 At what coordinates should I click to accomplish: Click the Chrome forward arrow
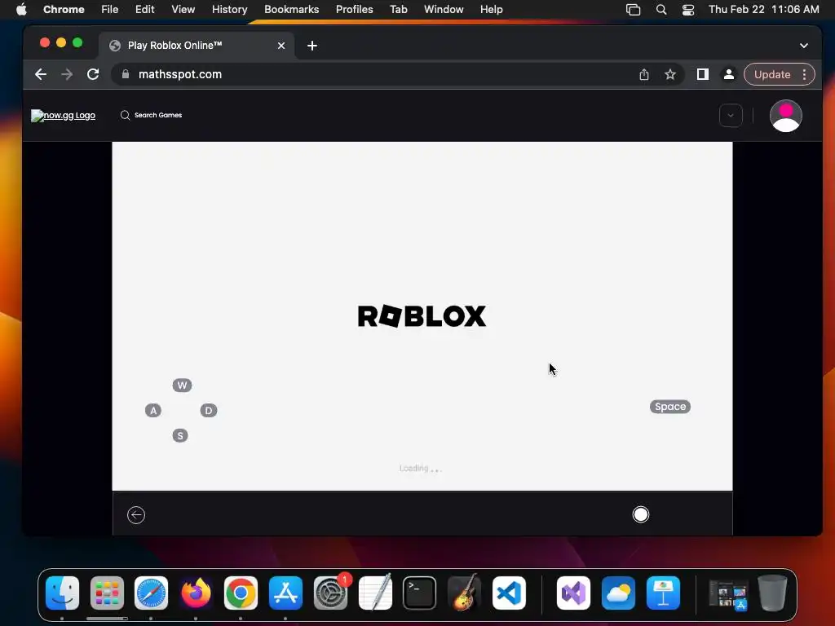(67, 74)
